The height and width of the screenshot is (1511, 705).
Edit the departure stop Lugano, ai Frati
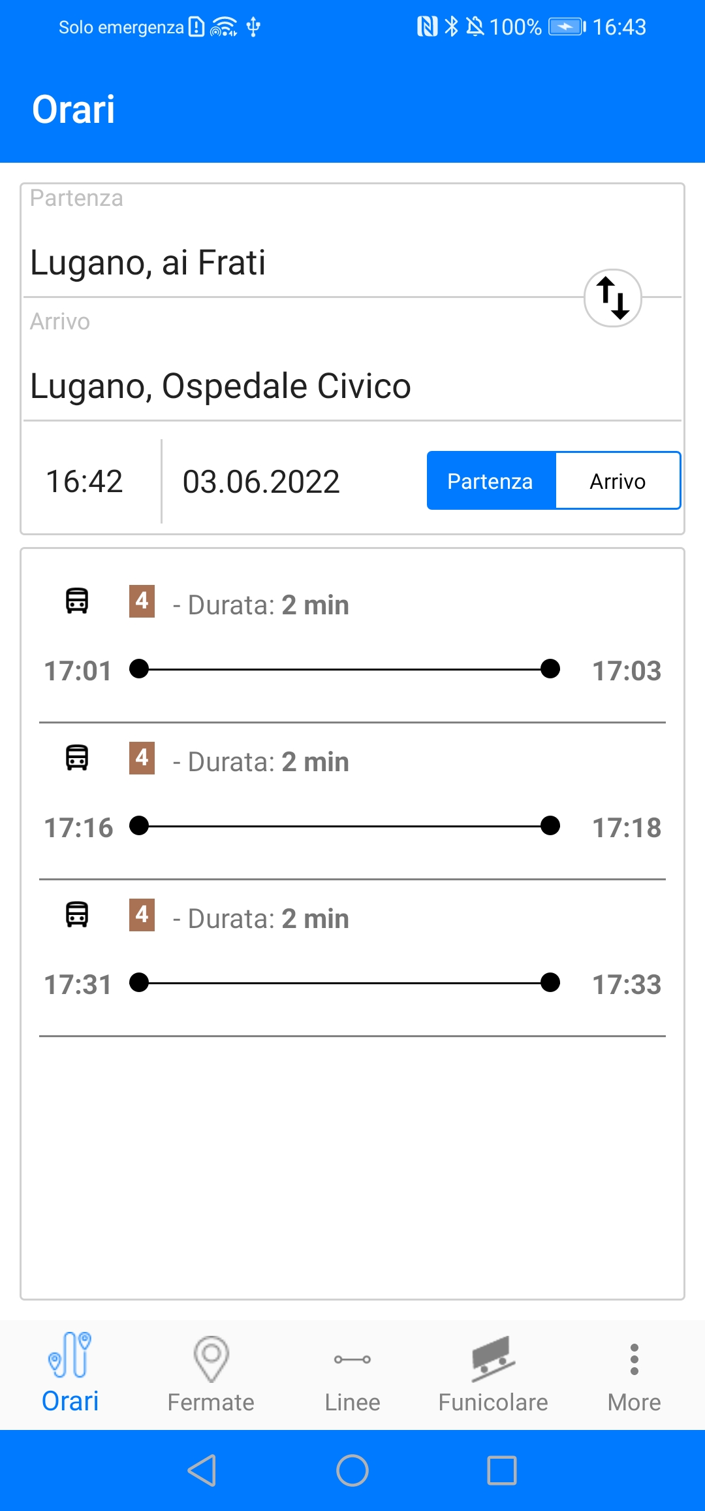point(261,263)
